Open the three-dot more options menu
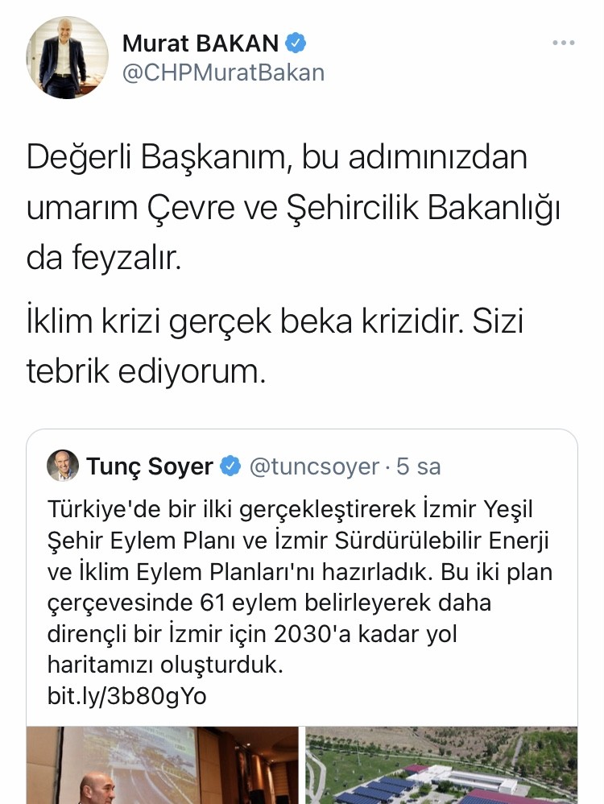The width and height of the screenshot is (604, 804). (x=564, y=43)
